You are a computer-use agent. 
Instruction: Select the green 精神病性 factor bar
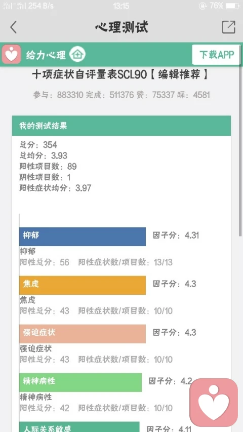(80, 382)
